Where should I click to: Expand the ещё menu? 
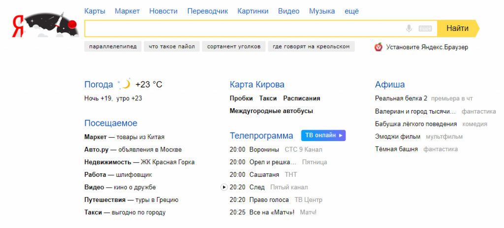click(x=351, y=11)
